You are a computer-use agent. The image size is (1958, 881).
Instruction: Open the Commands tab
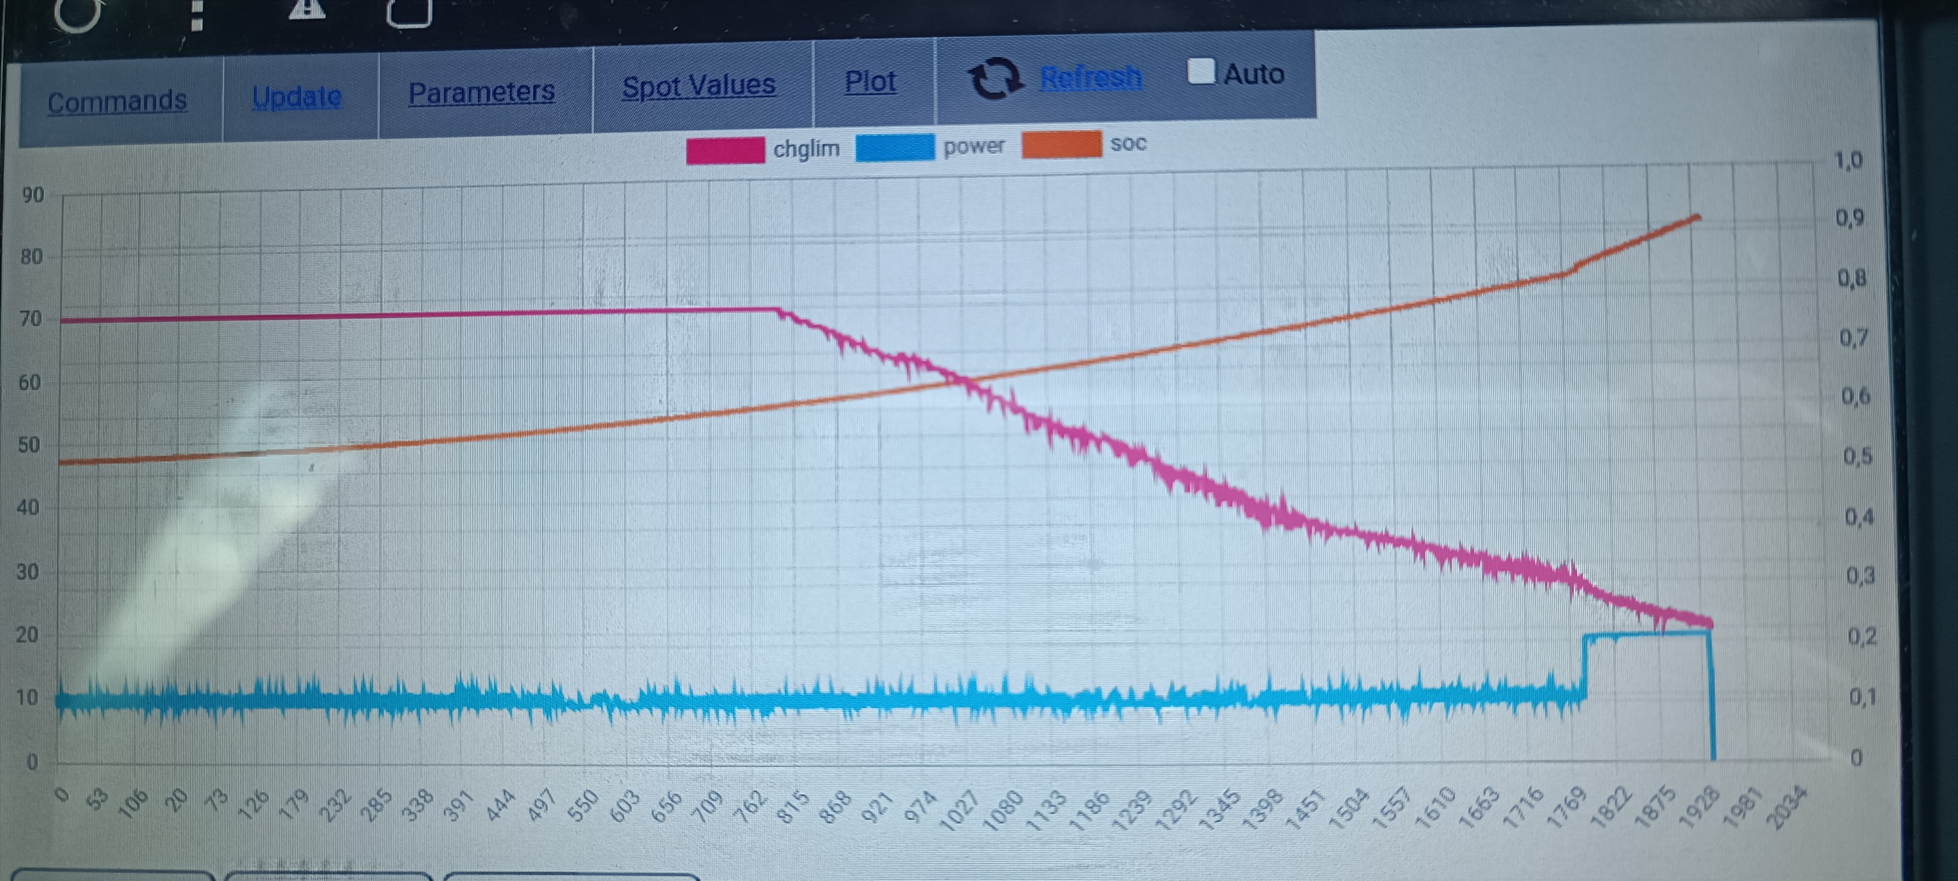pos(117,101)
